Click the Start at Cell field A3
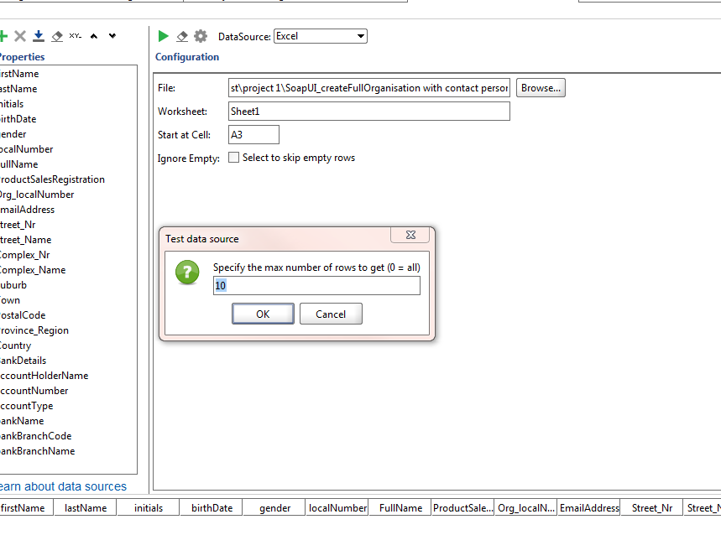The height and width of the screenshot is (535, 721). pyautogui.click(x=253, y=134)
